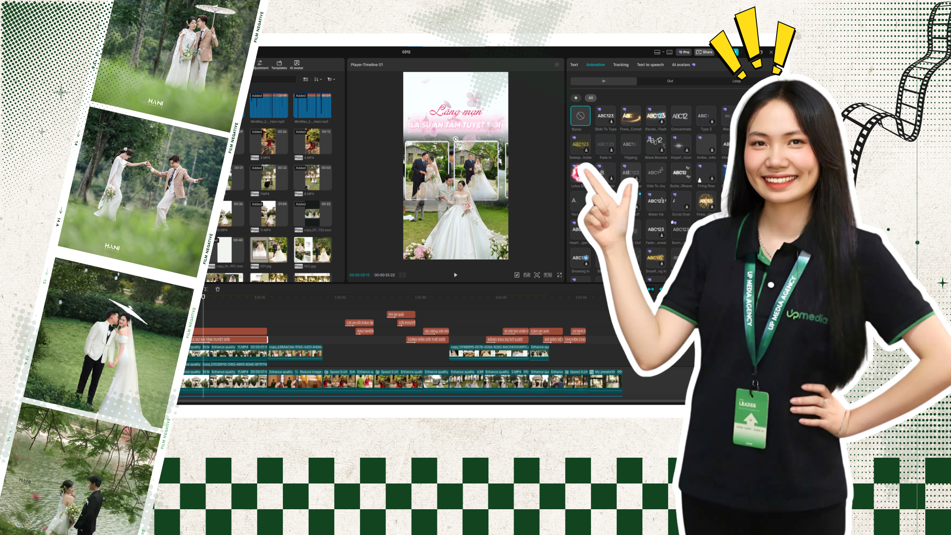The image size is (951, 535).
Task: Apply the Snowing In animation
Action: click(x=581, y=259)
